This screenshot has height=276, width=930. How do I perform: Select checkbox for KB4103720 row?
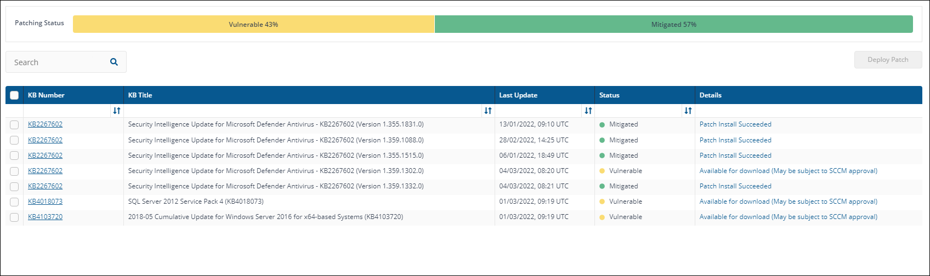tap(14, 217)
